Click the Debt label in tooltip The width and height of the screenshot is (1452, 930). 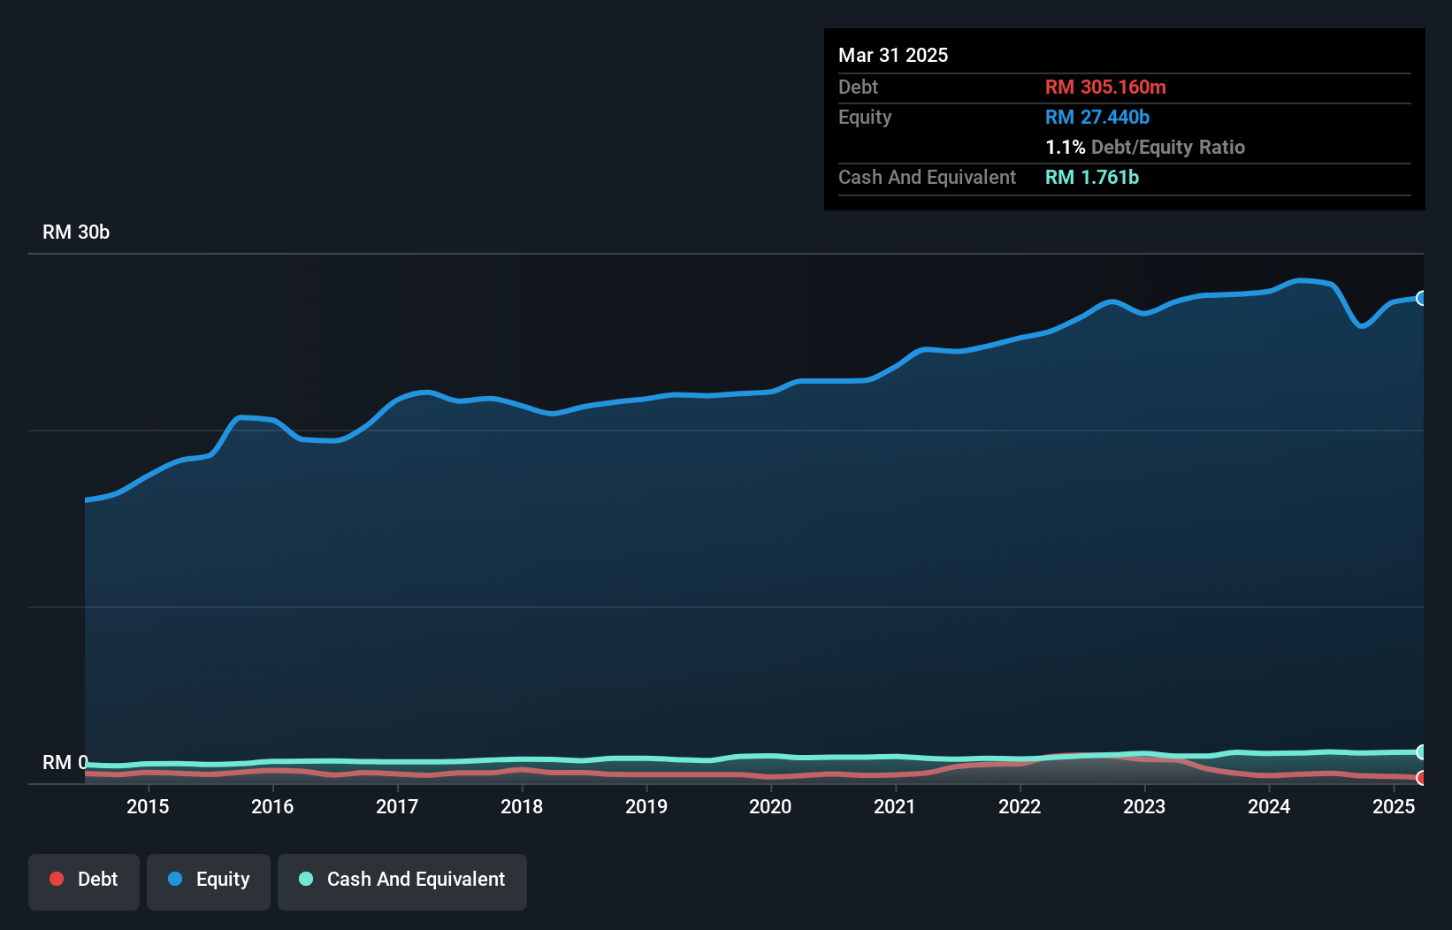coord(858,87)
